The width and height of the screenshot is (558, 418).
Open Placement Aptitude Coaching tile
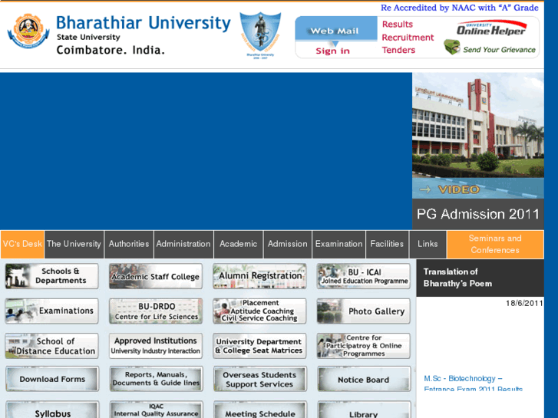pyautogui.click(x=259, y=311)
